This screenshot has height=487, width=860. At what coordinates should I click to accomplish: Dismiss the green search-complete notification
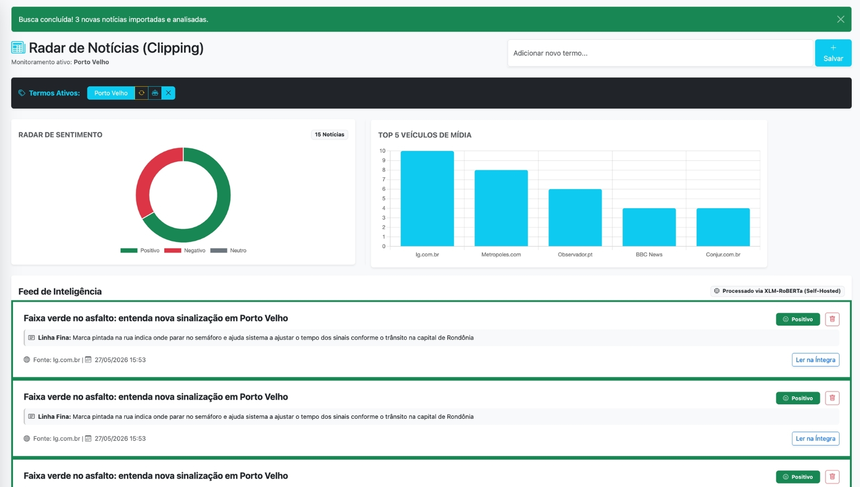(x=840, y=19)
